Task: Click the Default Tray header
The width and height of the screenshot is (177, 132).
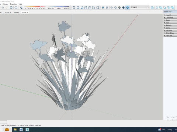Action: tap(170, 12)
